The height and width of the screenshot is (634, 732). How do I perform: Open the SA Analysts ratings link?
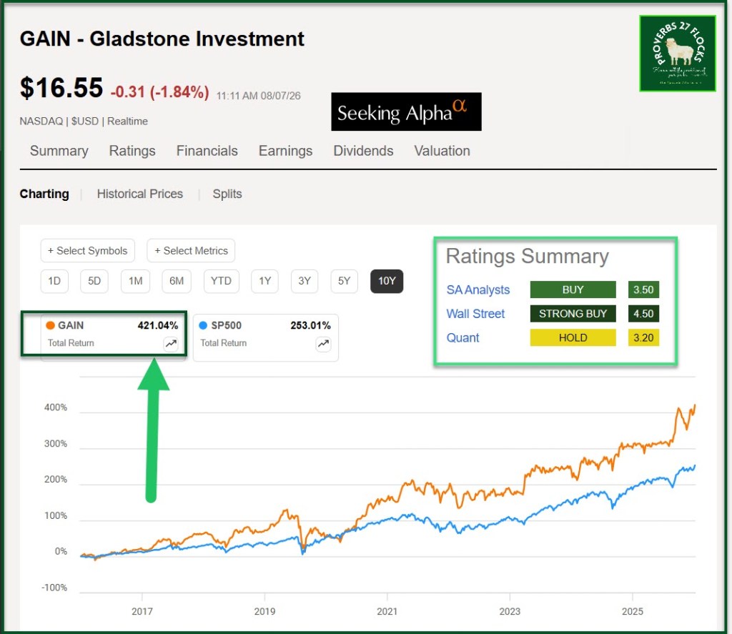[478, 290]
